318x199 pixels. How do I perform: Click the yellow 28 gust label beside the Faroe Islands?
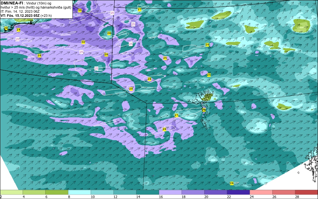(x=204, y=110)
